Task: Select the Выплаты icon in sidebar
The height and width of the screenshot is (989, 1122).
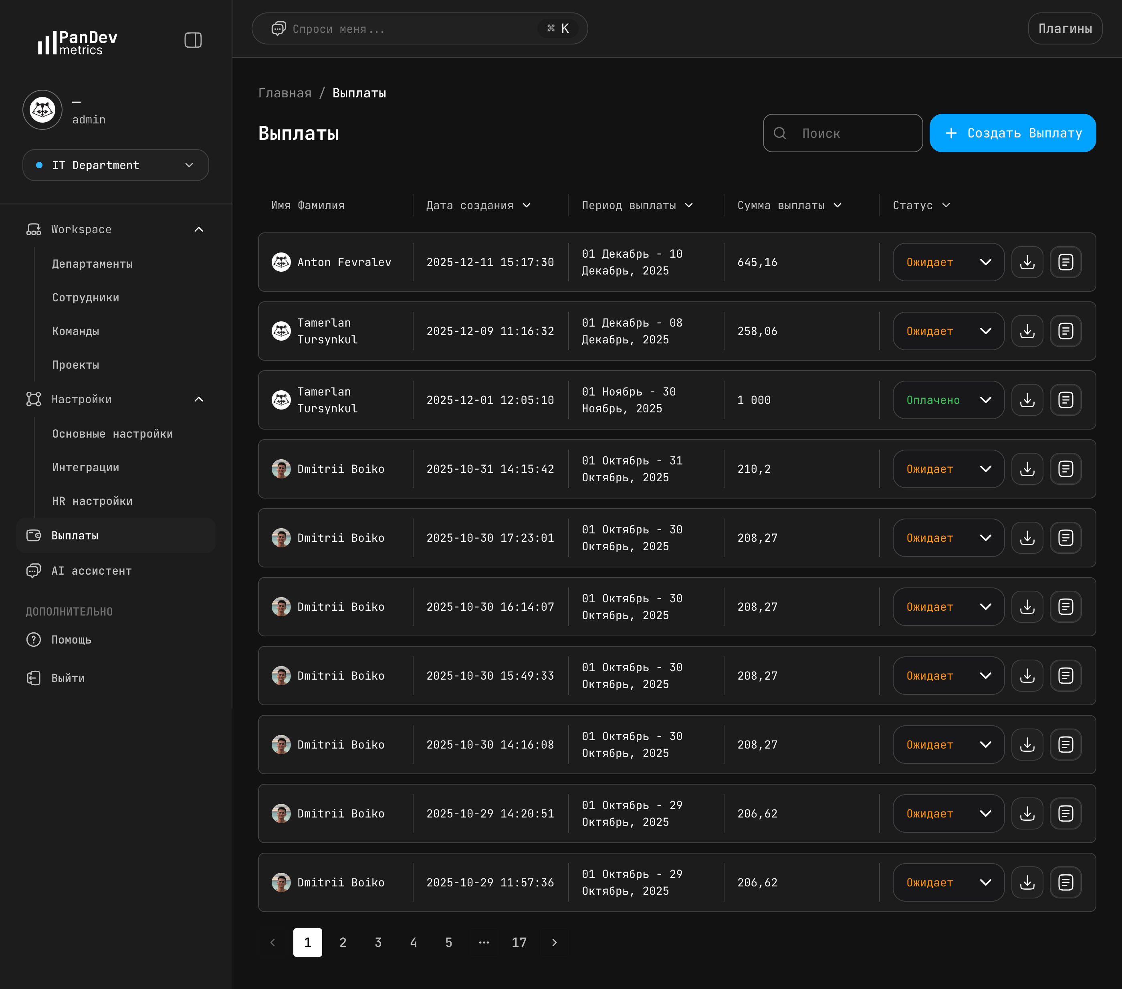Action: 33,535
